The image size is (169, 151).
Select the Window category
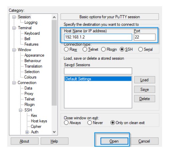tap(24, 50)
